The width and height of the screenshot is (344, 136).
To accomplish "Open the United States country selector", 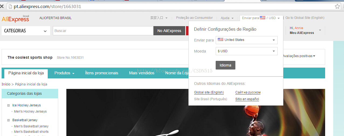I will click(x=247, y=40).
